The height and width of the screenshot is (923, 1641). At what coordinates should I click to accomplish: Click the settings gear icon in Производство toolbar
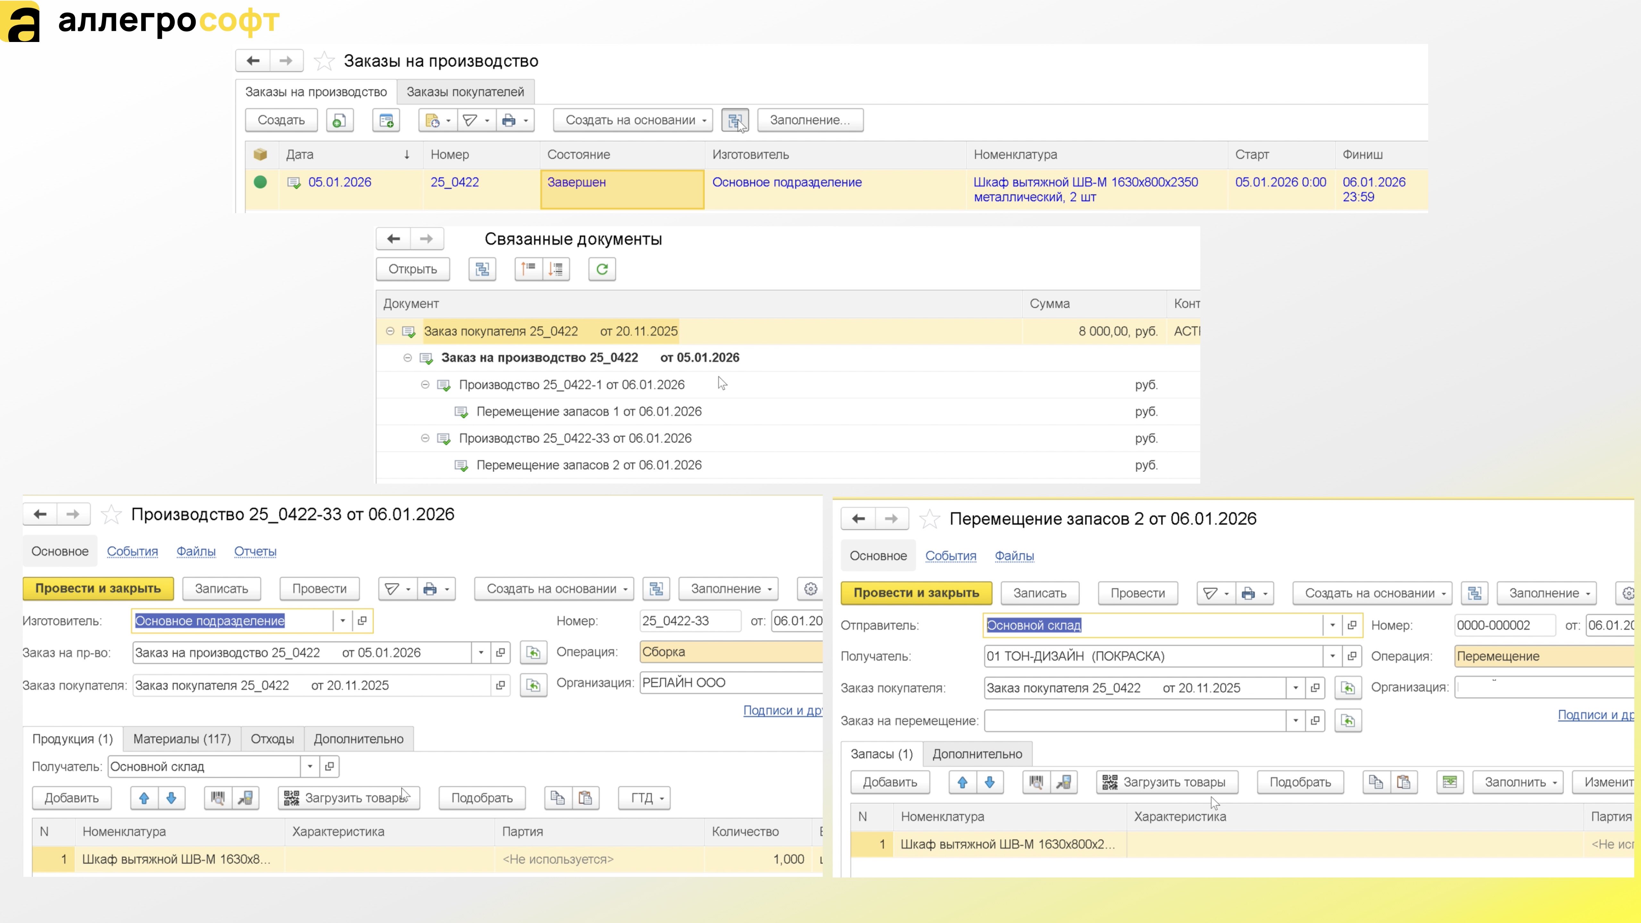point(810,589)
